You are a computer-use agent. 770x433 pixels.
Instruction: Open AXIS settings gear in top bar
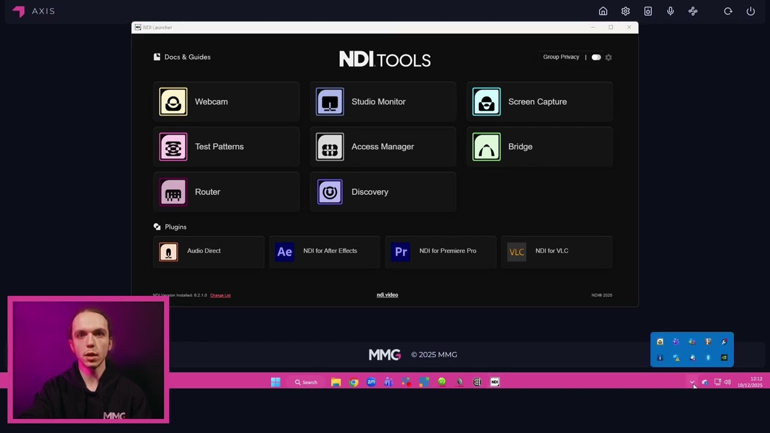626,11
